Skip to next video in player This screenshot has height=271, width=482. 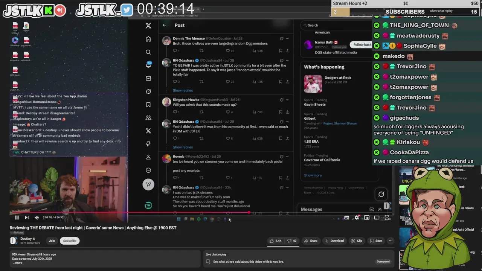pyautogui.click(x=27, y=218)
